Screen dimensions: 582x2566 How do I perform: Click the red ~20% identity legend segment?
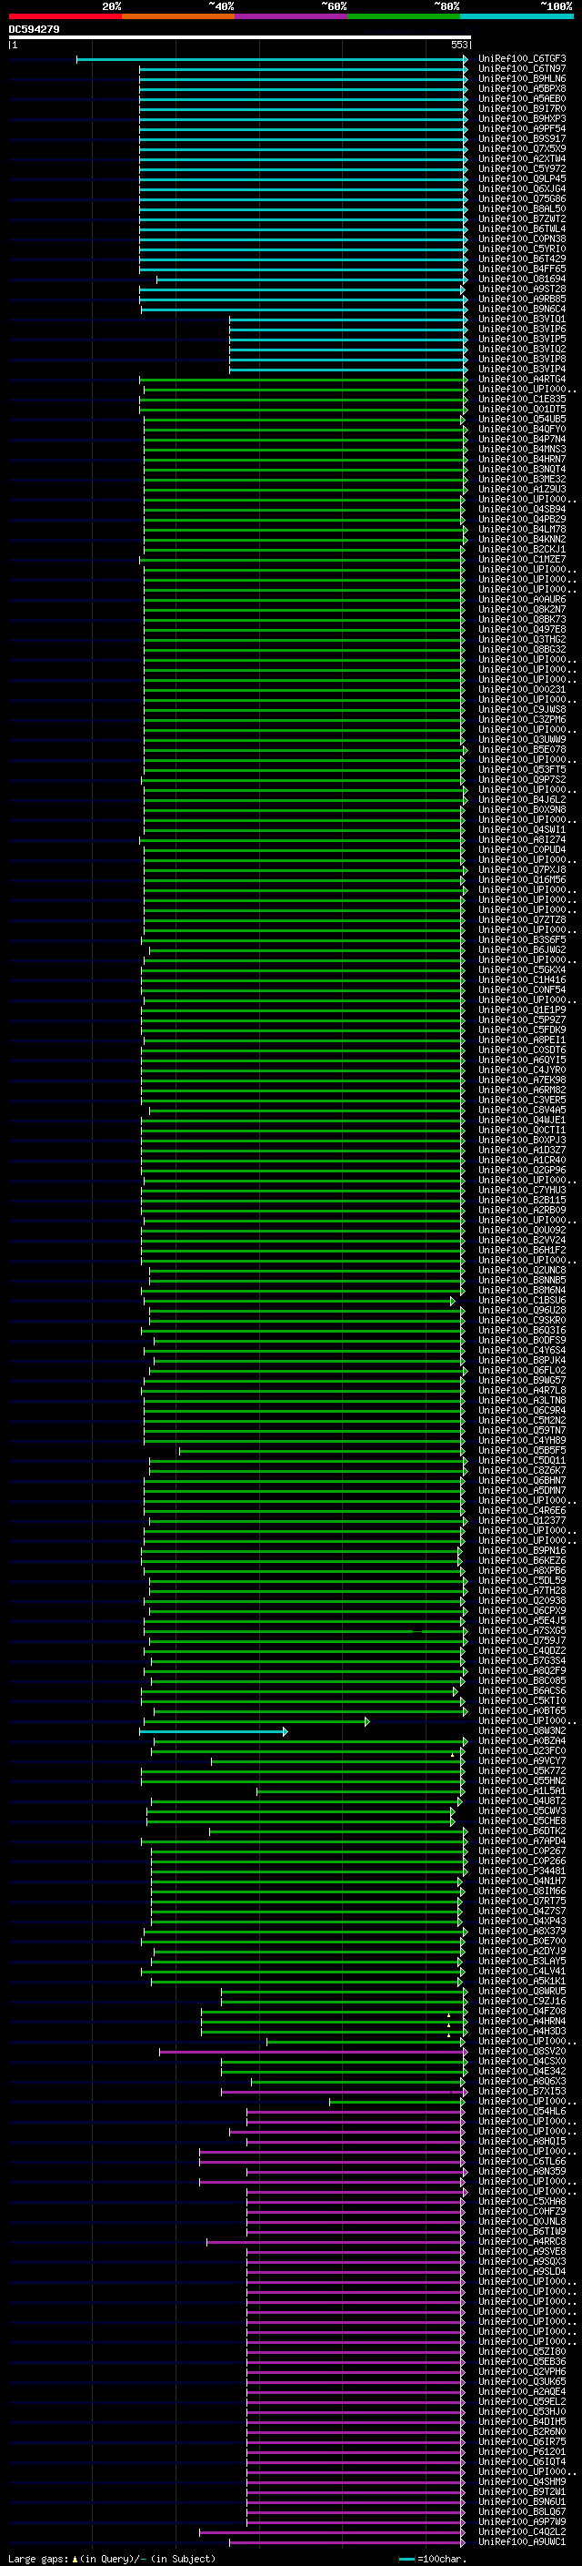click(65, 16)
